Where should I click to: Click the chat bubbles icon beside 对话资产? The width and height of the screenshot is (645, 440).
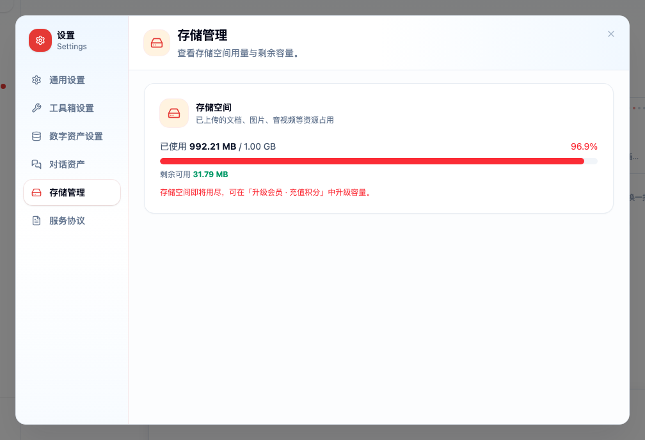(36, 164)
